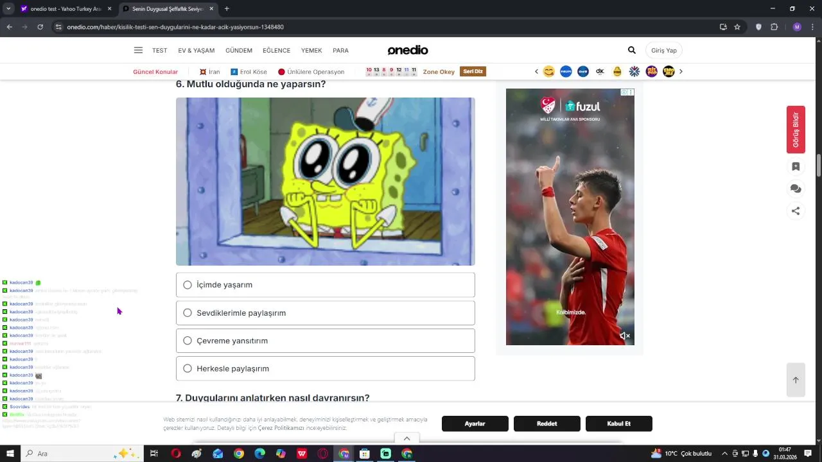Click the Seri Diz button
Viewport: 822px width, 462px height.
click(473, 71)
